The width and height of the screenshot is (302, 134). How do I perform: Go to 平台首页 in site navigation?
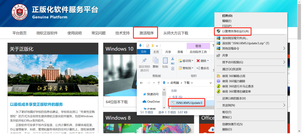pos(19,33)
